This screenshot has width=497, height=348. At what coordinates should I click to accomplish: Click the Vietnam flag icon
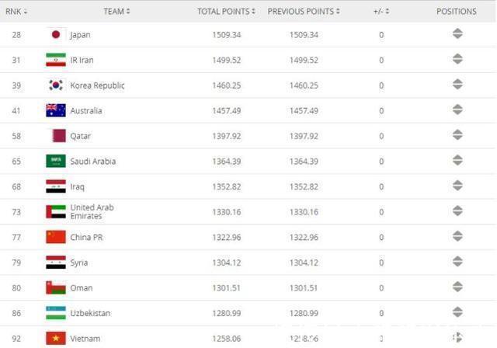(x=56, y=338)
